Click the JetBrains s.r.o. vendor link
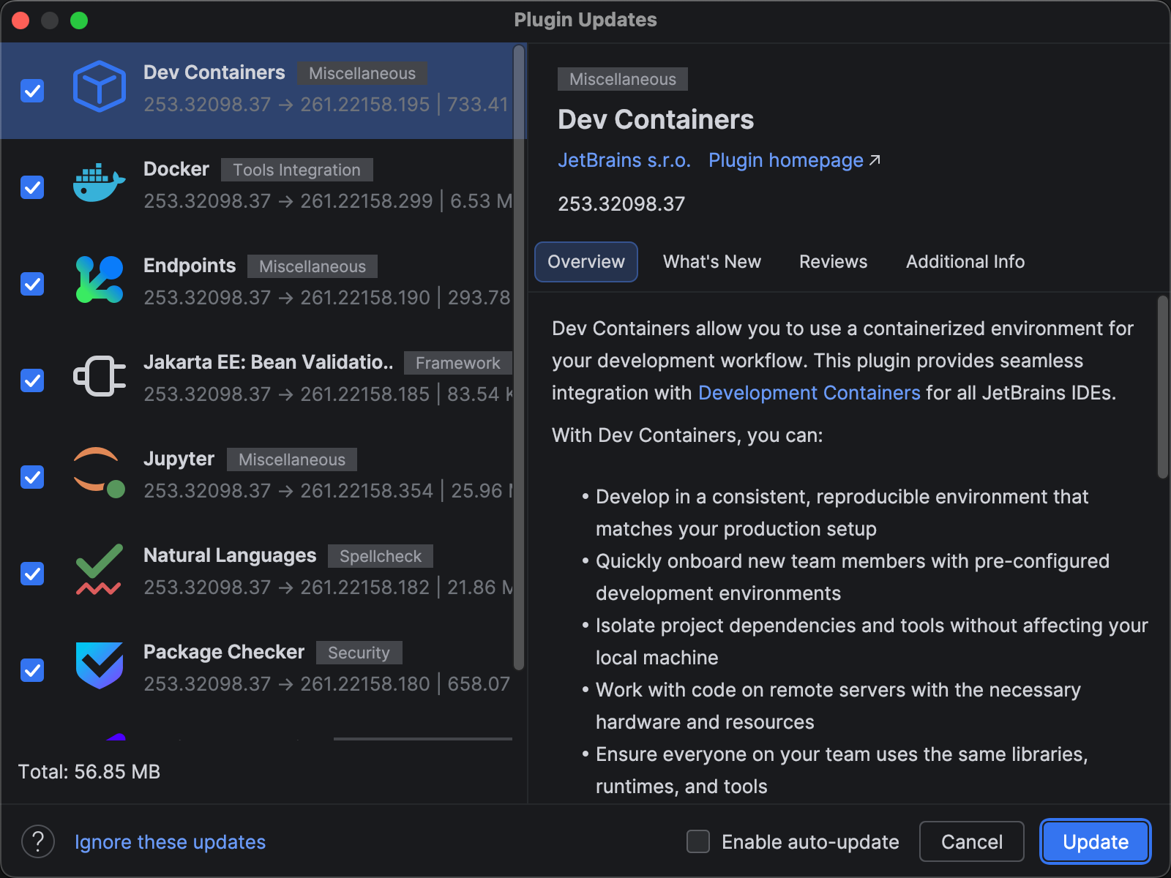Screen dimensions: 1171x878 pyautogui.click(x=624, y=160)
